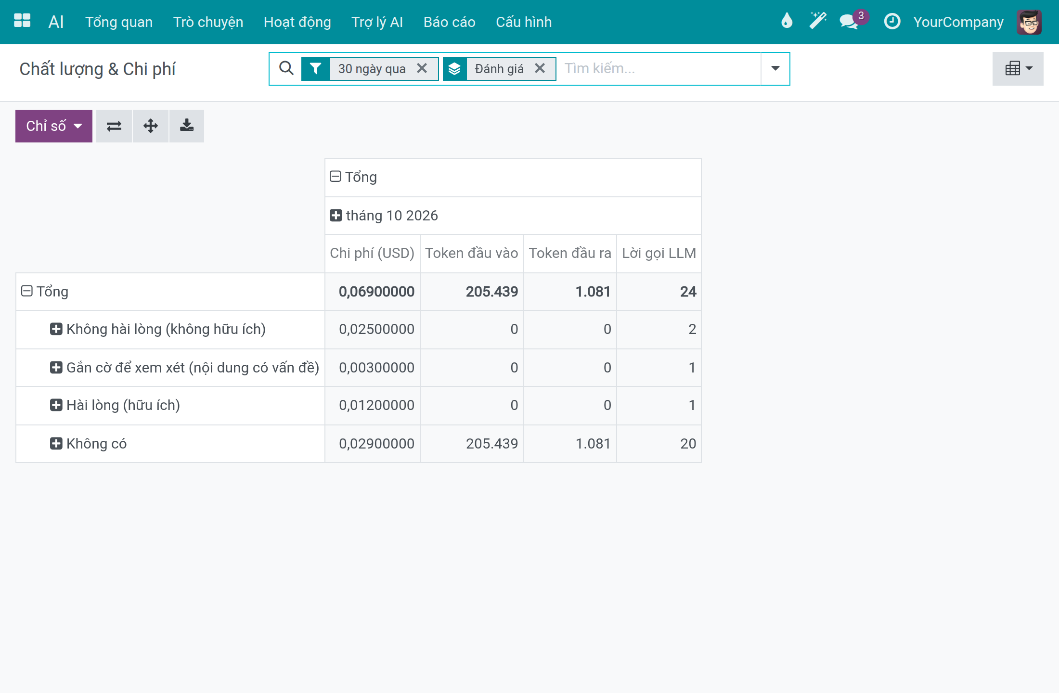Expand all with the four-arrow icon

pos(151,126)
